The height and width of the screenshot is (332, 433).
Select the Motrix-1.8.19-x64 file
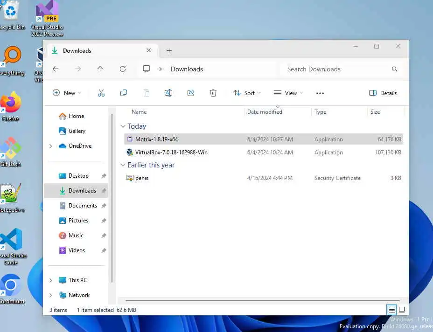[x=264, y=139]
